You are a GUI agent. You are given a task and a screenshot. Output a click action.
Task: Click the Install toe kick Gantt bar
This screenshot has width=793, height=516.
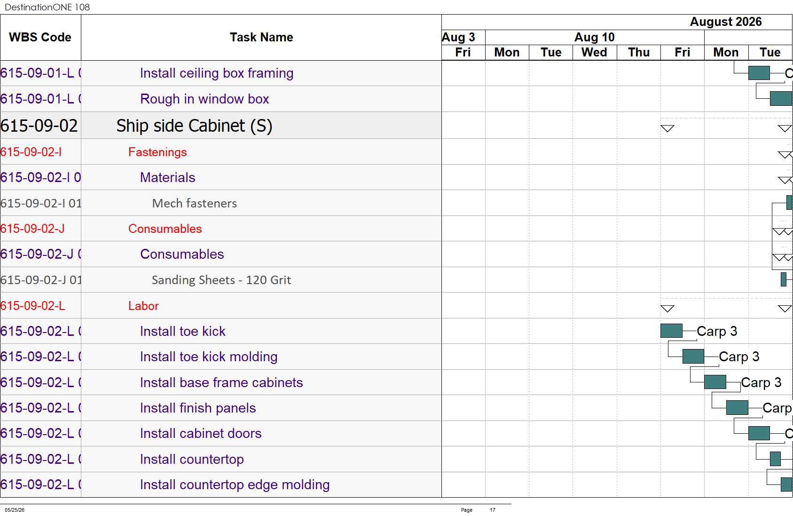[x=671, y=331]
